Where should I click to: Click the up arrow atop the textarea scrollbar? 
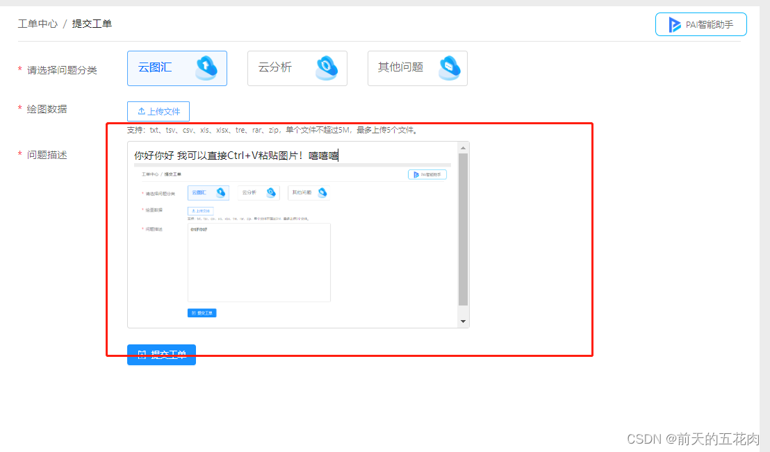(464, 146)
